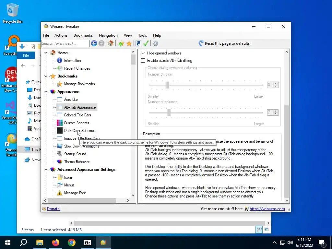Click the grayed Forward navigation arrow

click(x=101, y=43)
